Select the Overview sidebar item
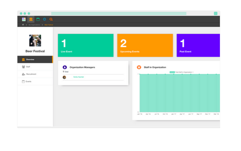Viewport: 241px width, 151px height. pos(35,59)
